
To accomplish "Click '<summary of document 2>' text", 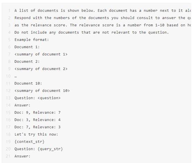I will (x=41, y=69).
